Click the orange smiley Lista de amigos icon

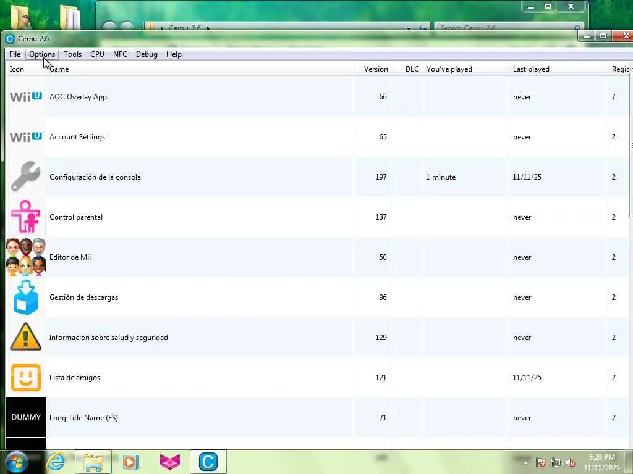[26, 378]
